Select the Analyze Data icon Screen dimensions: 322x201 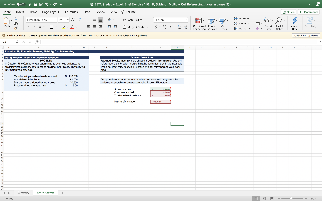pos(295,23)
